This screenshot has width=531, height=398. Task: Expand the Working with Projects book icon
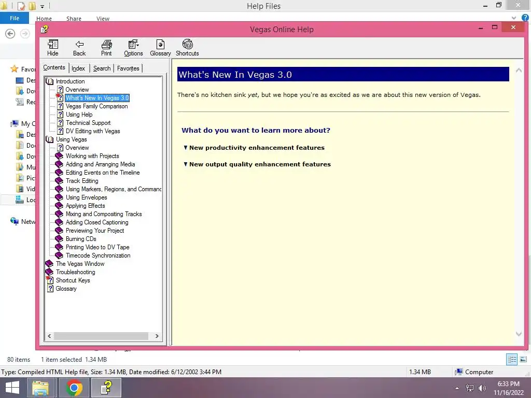pyautogui.click(x=59, y=156)
